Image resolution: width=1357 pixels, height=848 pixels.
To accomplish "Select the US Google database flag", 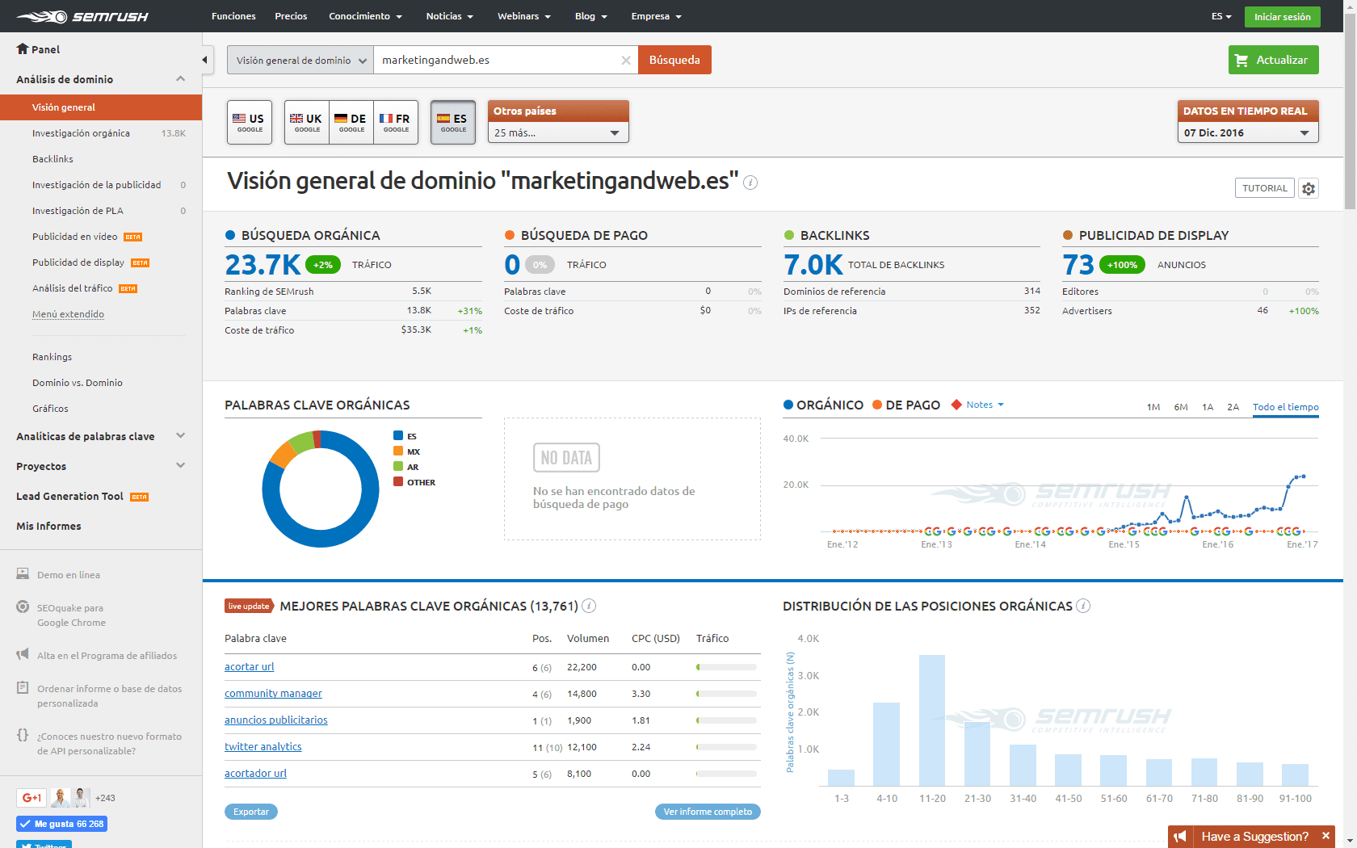I will coord(250,122).
